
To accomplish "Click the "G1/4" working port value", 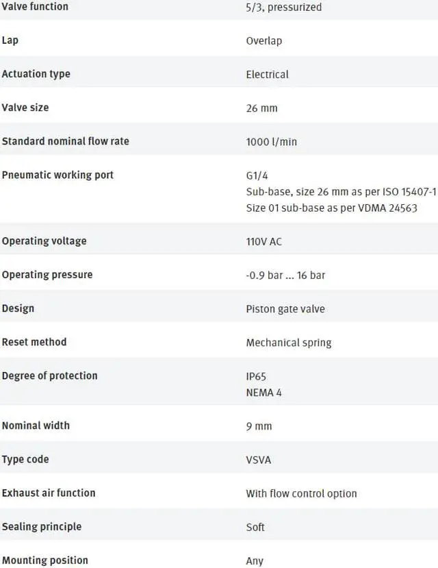I will click(x=257, y=175).
